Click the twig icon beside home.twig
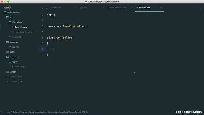Viewport: 204px width, 115px height. (13, 67)
